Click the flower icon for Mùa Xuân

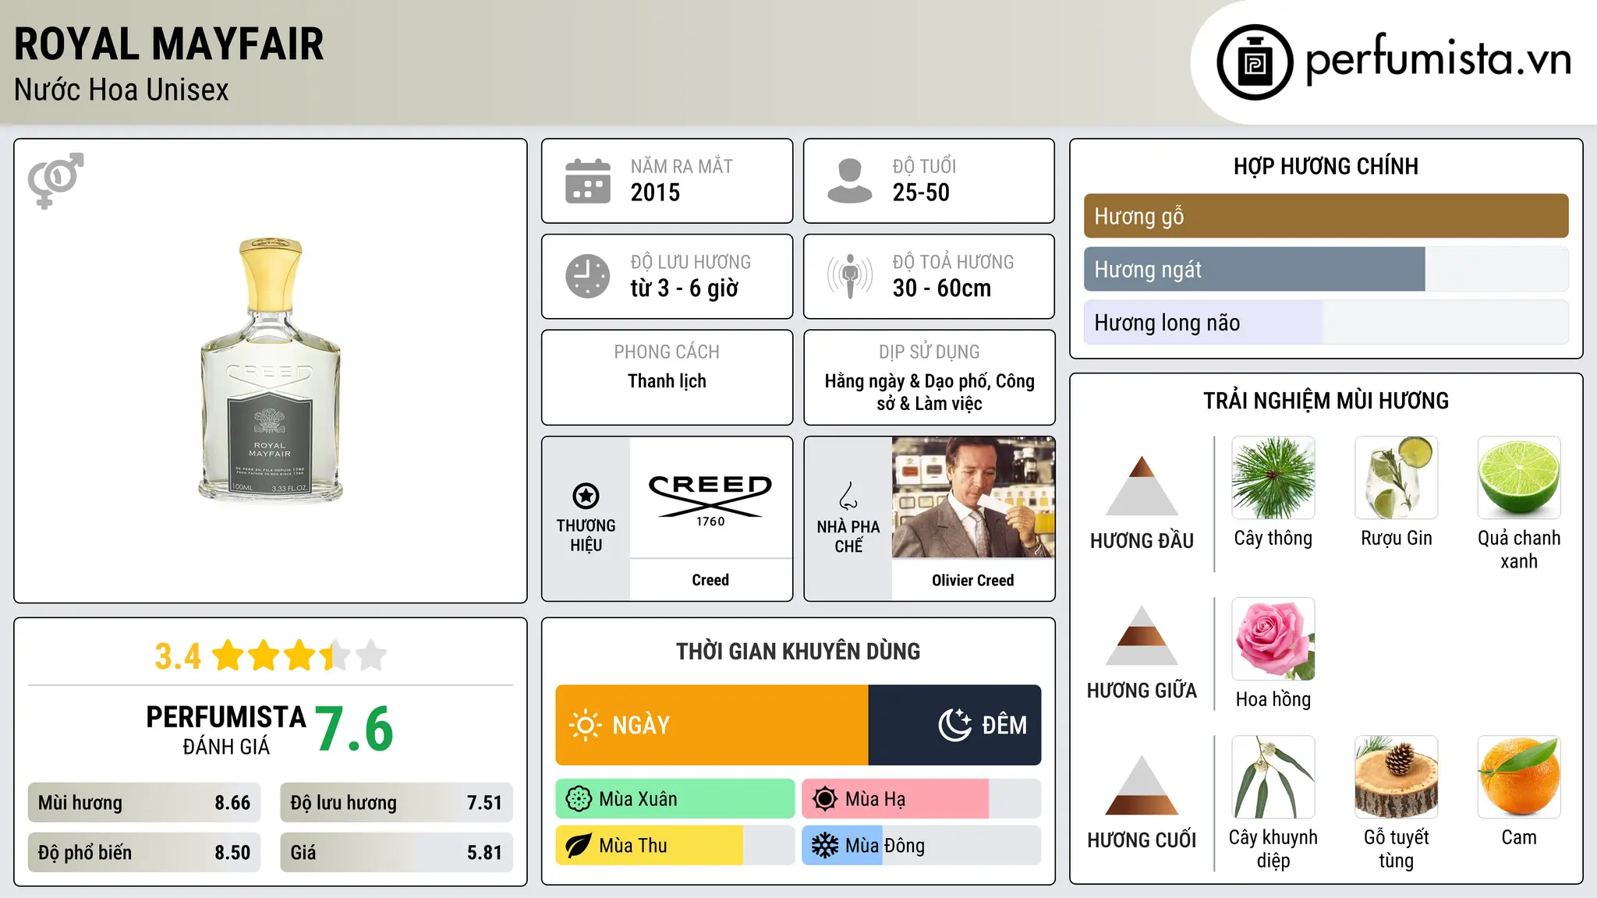(579, 799)
